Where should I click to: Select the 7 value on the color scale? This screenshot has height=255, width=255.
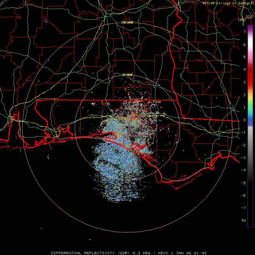tap(245, 32)
